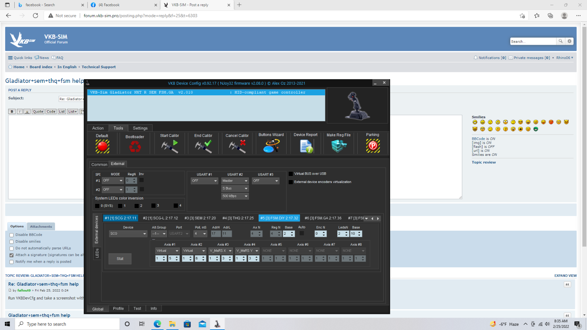Toggle LED 1 color inversion checkbox
The image size is (587, 330).
(x=120, y=206)
